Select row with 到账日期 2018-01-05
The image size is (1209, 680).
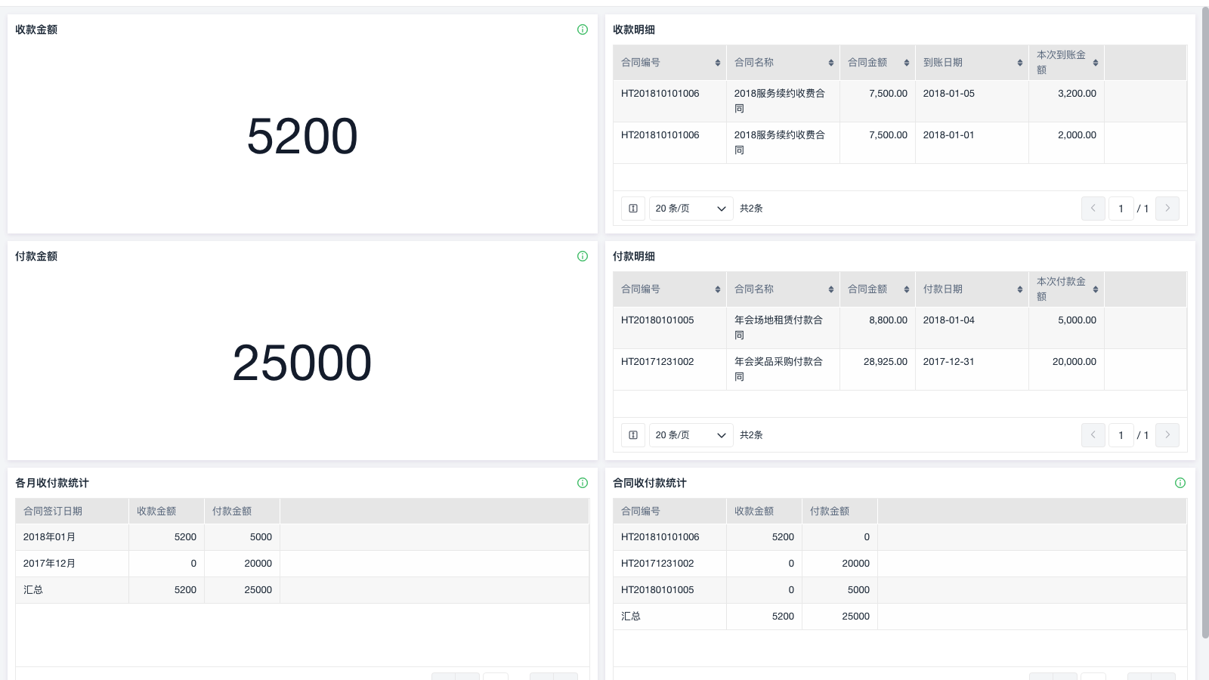[x=900, y=101]
